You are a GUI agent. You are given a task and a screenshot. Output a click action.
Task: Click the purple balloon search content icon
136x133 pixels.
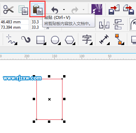97,9
